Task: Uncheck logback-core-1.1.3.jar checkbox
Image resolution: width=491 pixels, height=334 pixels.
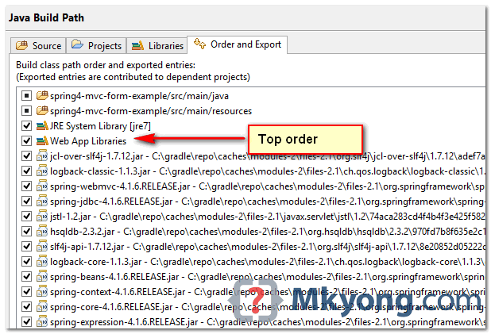Action: 27,261
